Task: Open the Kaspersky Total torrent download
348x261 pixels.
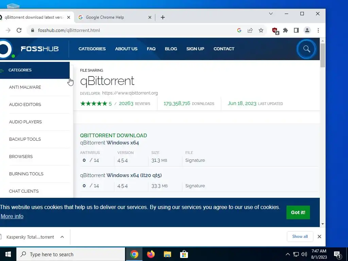Action: pyautogui.click(x=30, y=237)
